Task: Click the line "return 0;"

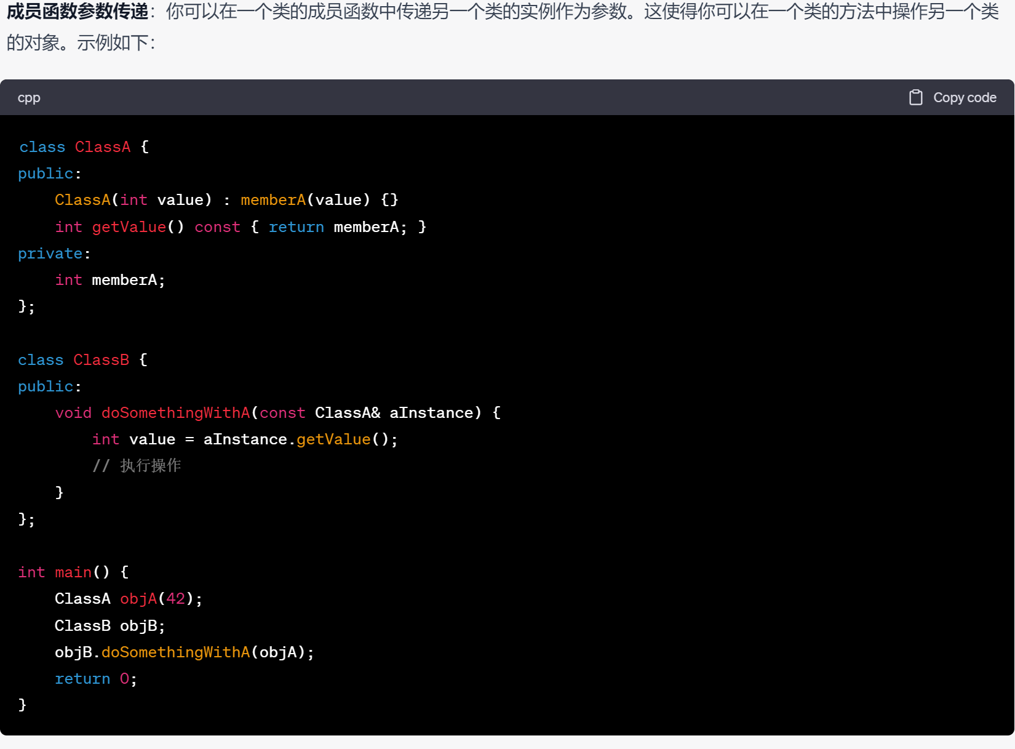Action: 96,679
